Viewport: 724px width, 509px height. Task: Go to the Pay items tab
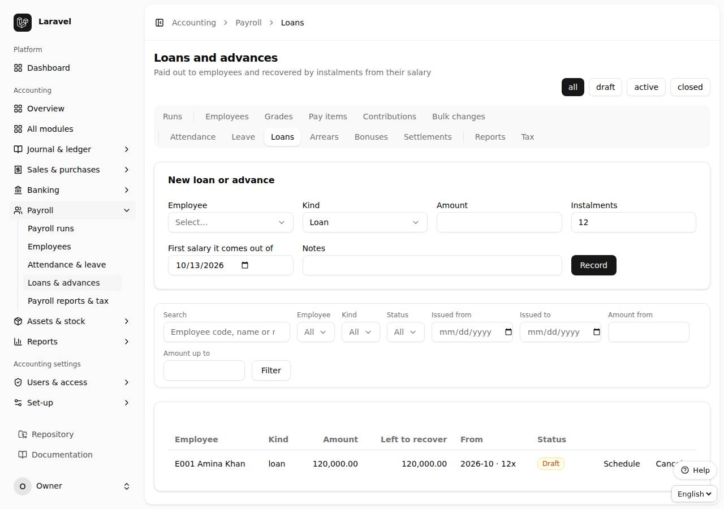(x=328, y=117)
